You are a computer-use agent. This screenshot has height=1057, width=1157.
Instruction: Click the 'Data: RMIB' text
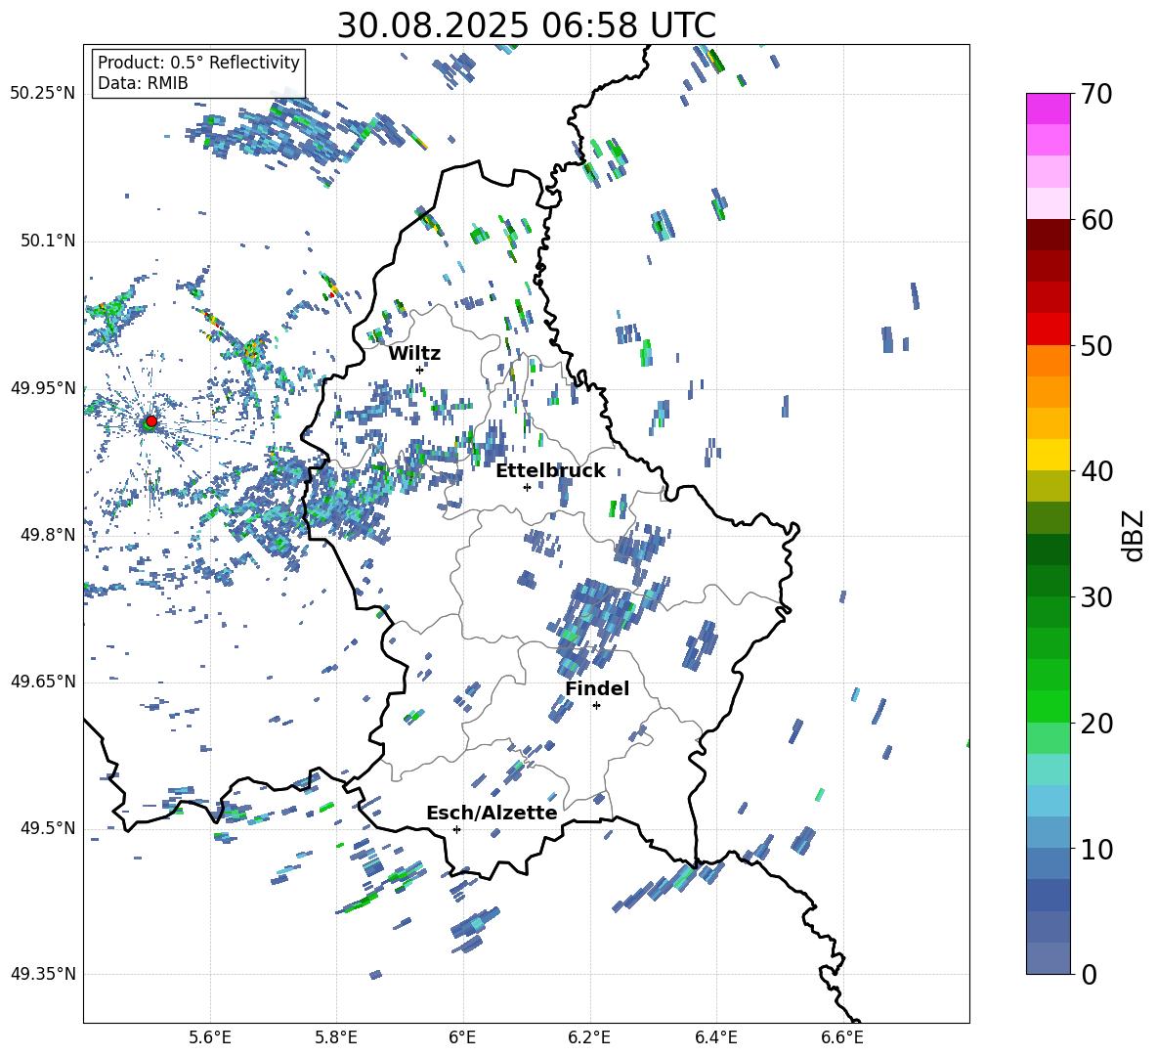(143, 83)
